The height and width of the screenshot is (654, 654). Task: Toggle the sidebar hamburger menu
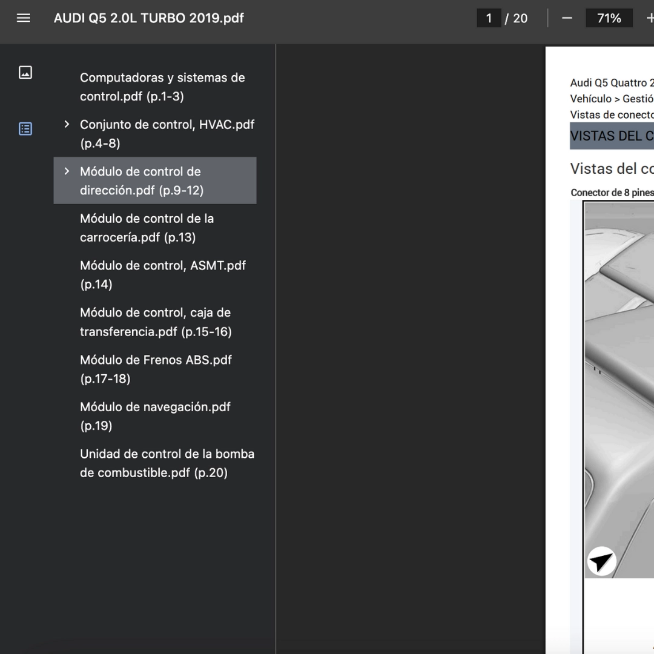(24, 18)
